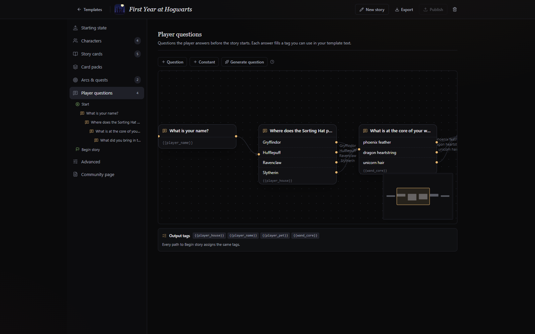The width and height of the screenshot is (535, 334).
Task: Click the Characters people icon
Action: [x=75, y=41]
